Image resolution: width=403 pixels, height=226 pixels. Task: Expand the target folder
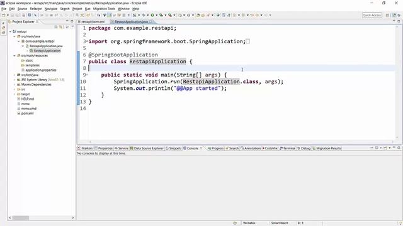(x=14, y=94)
